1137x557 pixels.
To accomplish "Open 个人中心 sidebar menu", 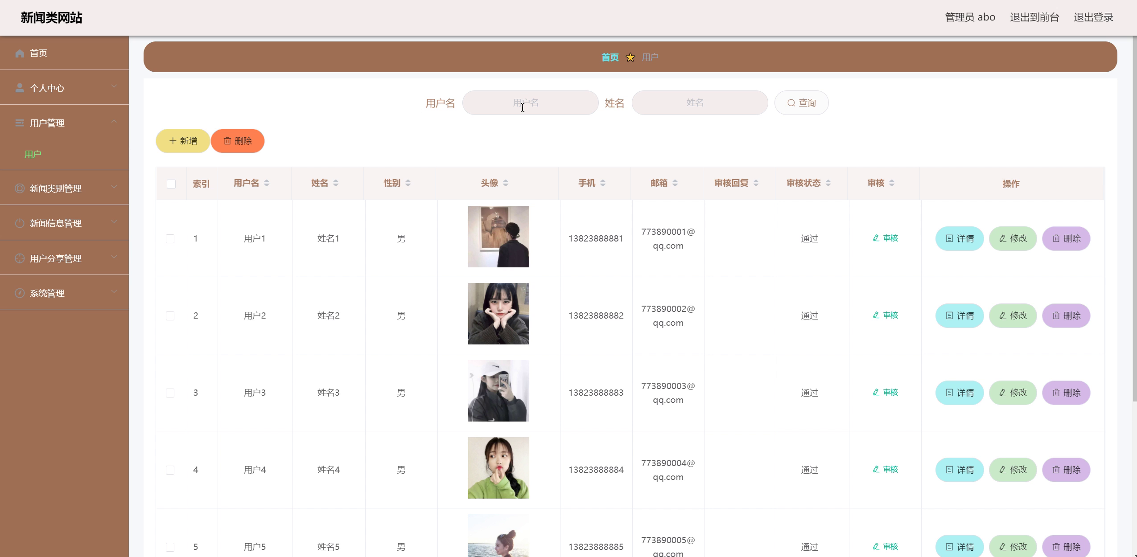I will 64,88.
